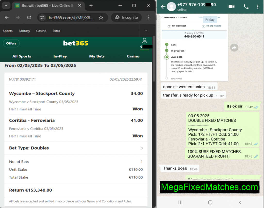Tap the Android back button
This screenshot has width=264, height=208.
point(240,202)
